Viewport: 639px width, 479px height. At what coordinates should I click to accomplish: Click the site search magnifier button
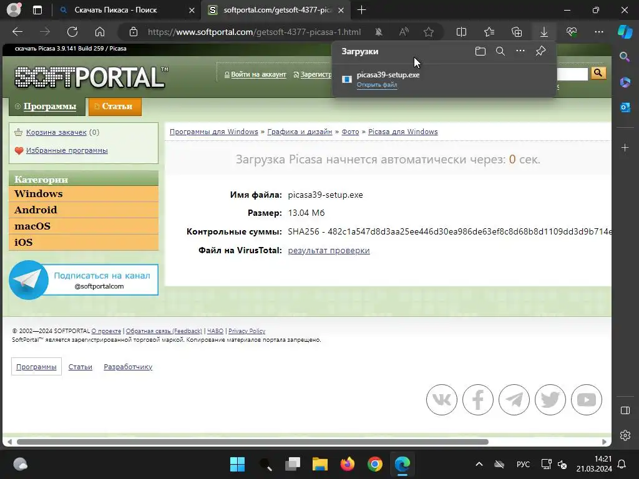598,73
